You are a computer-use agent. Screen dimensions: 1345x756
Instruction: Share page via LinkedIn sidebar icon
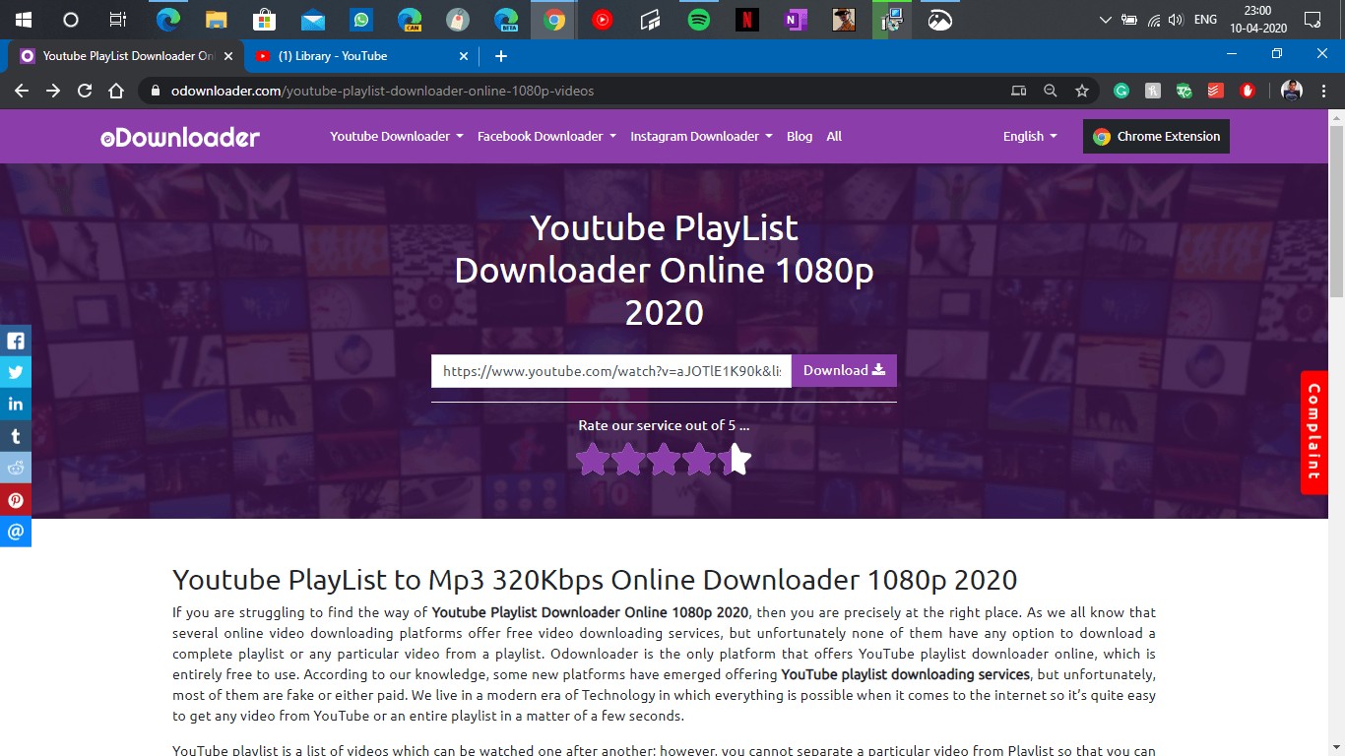click(x=16, y=404)
